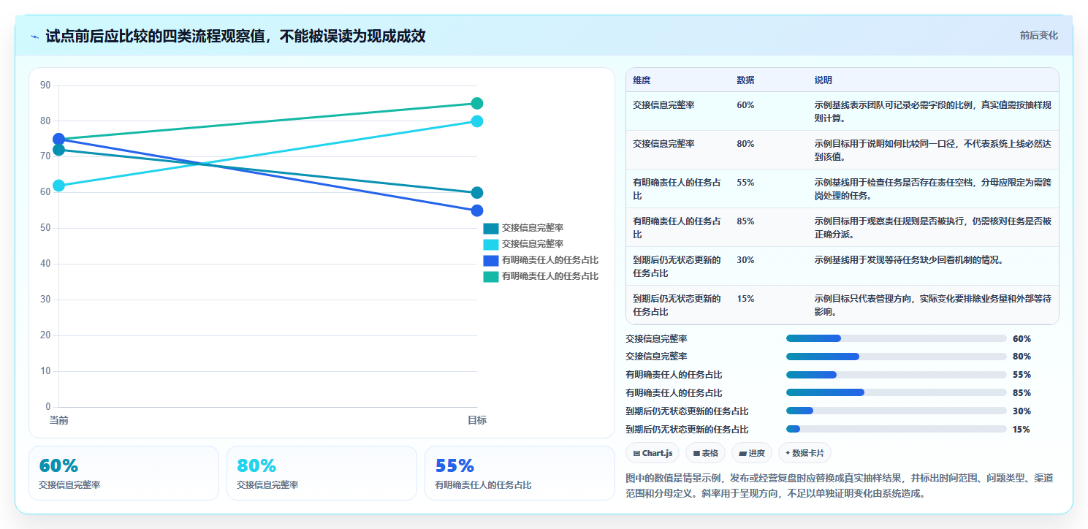The height and width of the screenshot is (529, 1088).
Task: Click the 55% 有明确责任人的任务占比 KPI card
Action: [x=520, y=473]
